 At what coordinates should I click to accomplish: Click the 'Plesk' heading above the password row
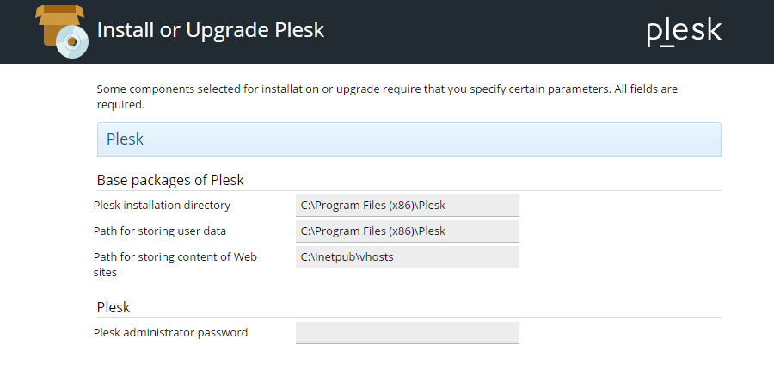pyautogui.click(x=114, y=307)
